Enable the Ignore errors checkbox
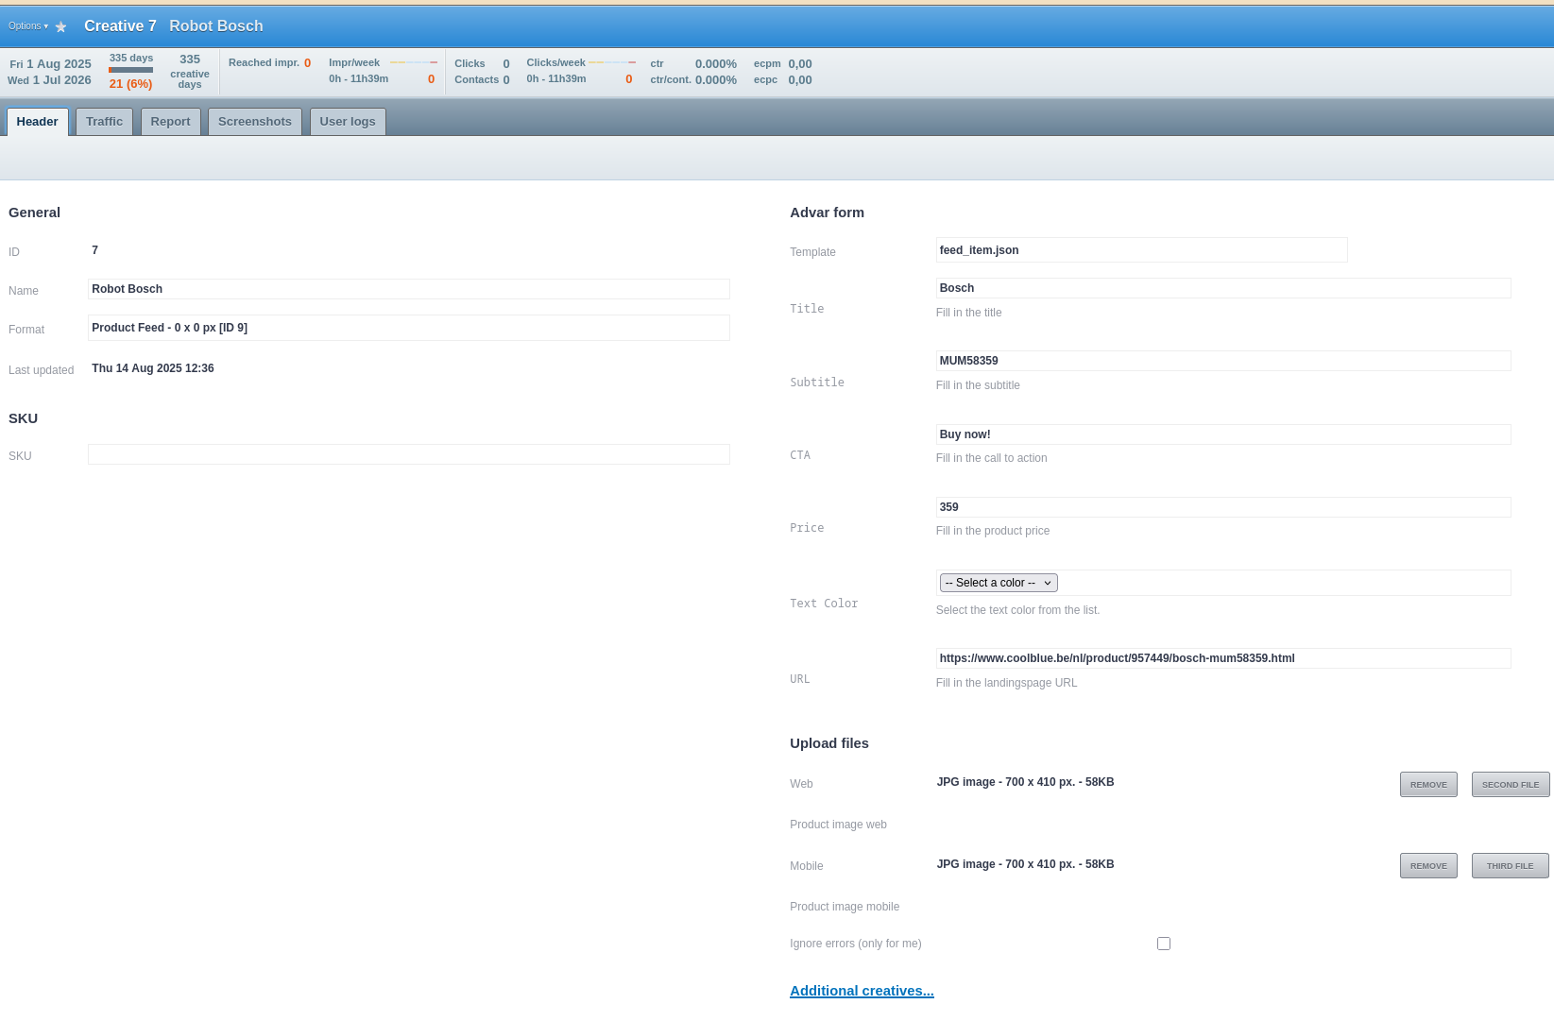This screenshot has height=1021, width=1554. pyautogui.click(x=1163, y=944)
